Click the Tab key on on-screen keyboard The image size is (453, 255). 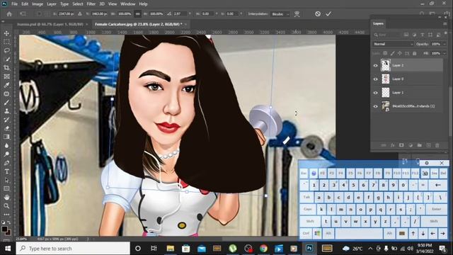click(306, 198)
